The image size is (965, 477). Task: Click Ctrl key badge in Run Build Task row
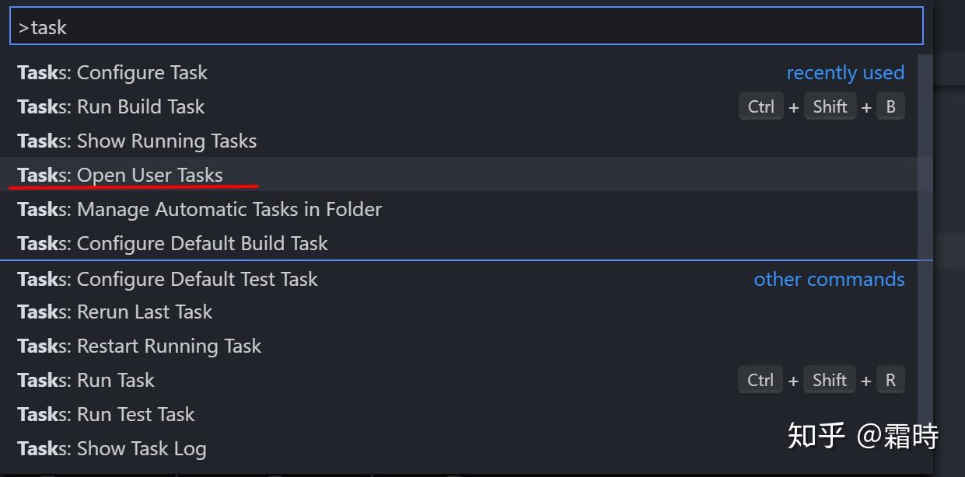760,106
